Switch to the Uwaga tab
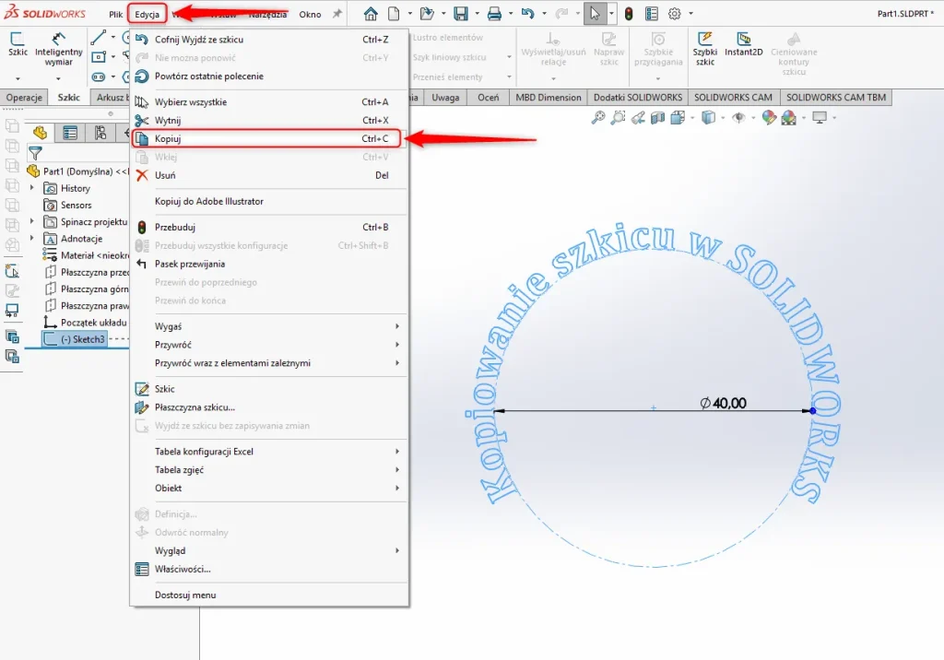Image resolution: width=944 pixels, height=660 pixels. click(x=445, y=97)
